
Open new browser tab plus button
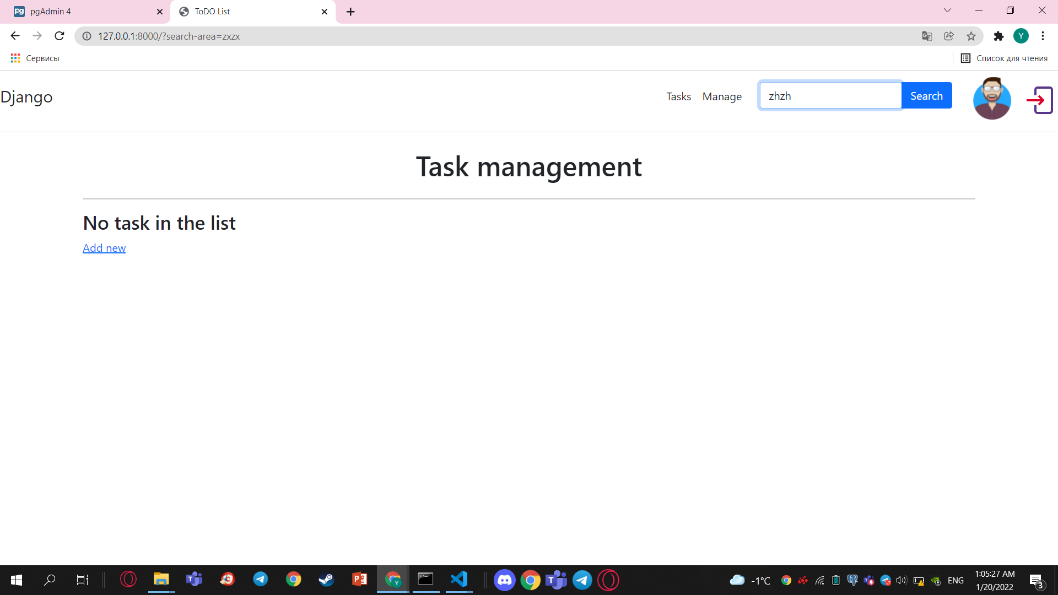(x=350, y=12)
